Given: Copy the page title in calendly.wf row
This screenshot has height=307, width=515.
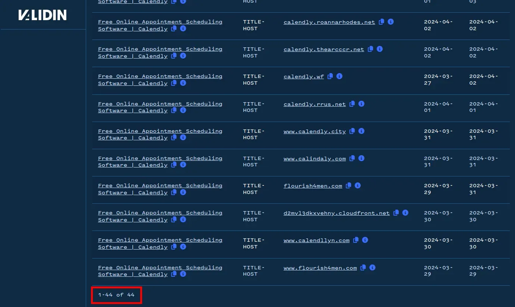Looking at the screenshot, I should click(x=174, y=83).
